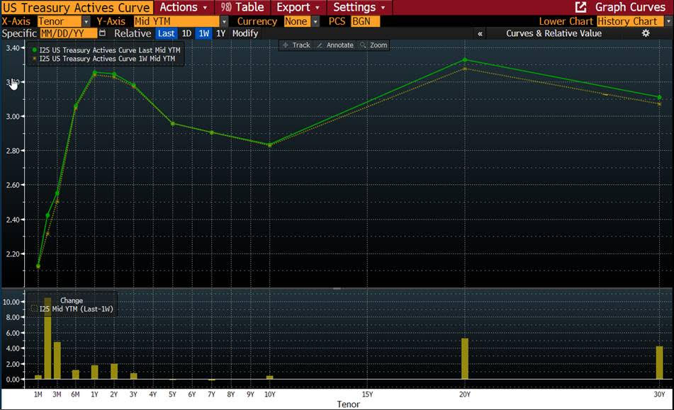Click Modify relative dates button
Viewport: 674px width, 410px height.
click(x=245, y=33)
